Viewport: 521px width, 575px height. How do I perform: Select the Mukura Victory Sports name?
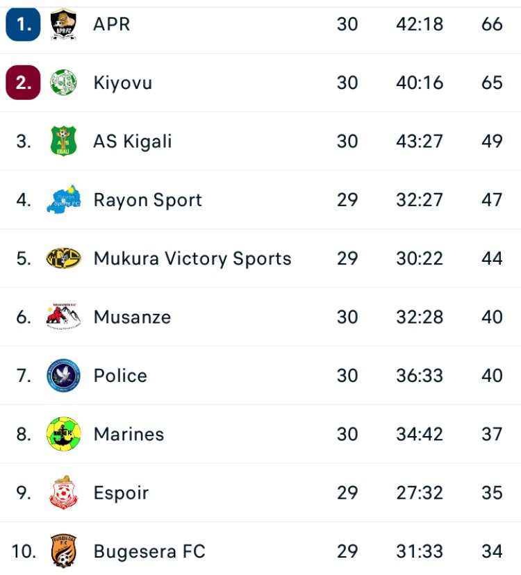click(x=192, y=258)
